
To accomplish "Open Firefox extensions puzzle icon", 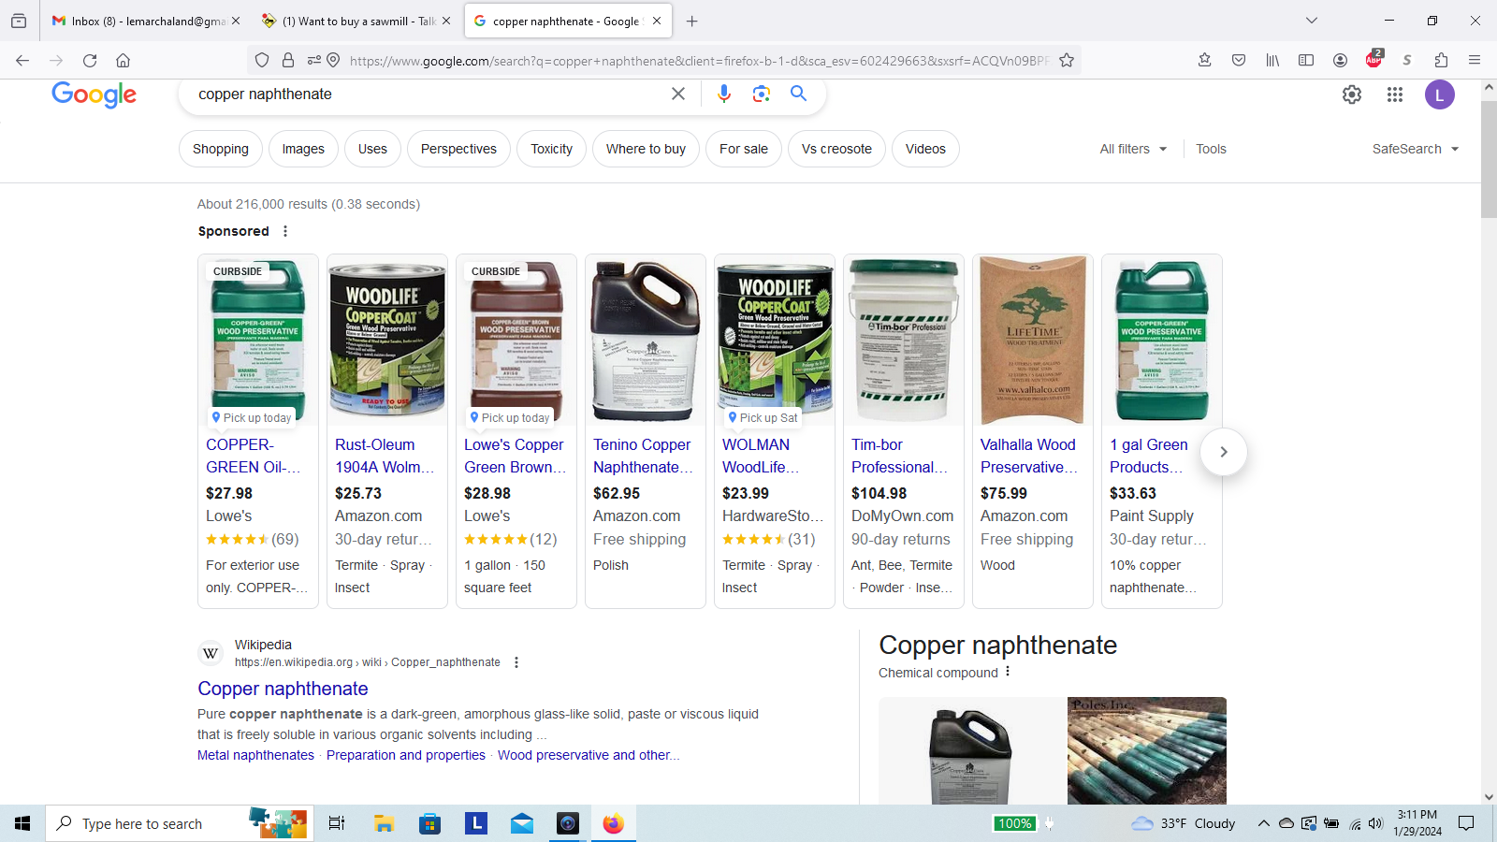I will click(x=1441, y=60).
